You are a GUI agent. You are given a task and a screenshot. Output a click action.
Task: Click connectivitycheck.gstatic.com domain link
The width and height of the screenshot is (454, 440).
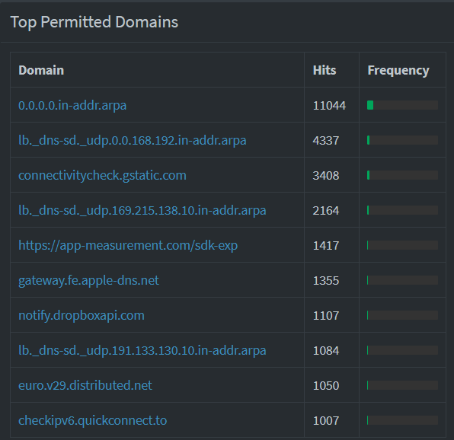102,175
